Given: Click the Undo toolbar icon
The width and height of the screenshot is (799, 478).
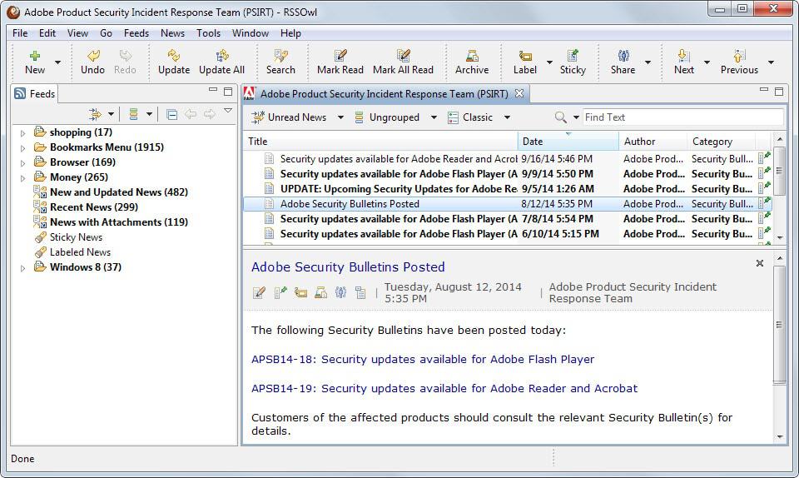Looking at the screenshot, I should click(92, 56).
